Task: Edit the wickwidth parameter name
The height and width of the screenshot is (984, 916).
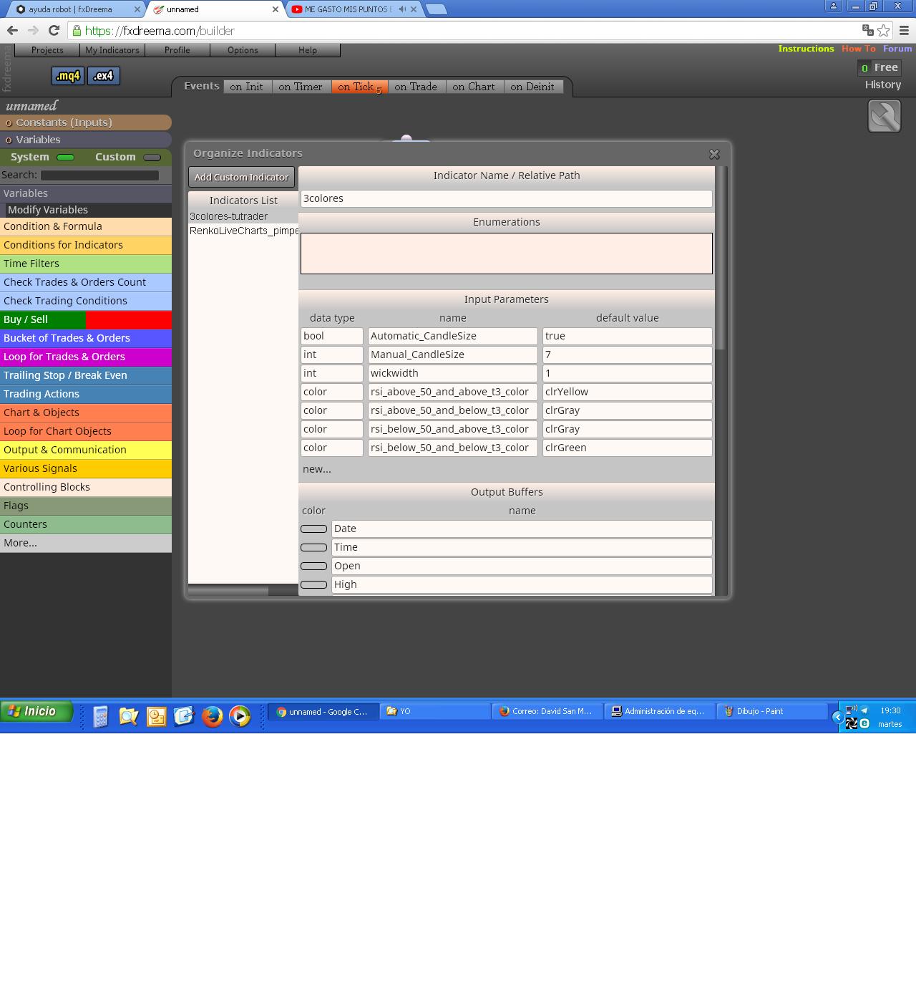Action: (x=452, y=373)
